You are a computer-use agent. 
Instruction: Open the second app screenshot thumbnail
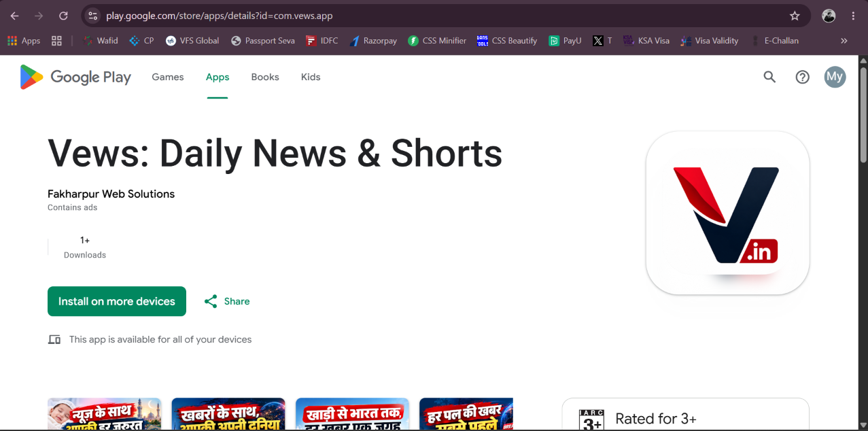click(x=228, y=414)
